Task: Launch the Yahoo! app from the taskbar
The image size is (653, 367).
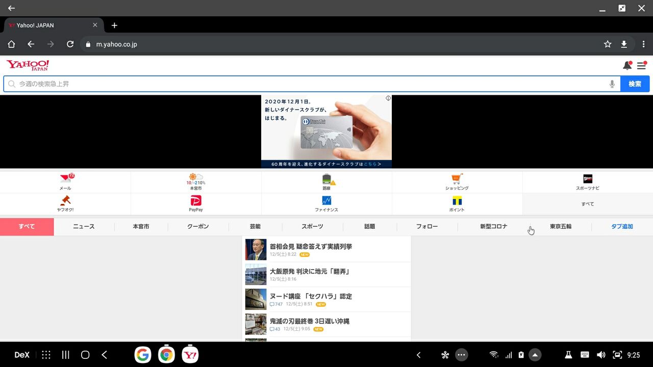Action: [x=190, y=355]
